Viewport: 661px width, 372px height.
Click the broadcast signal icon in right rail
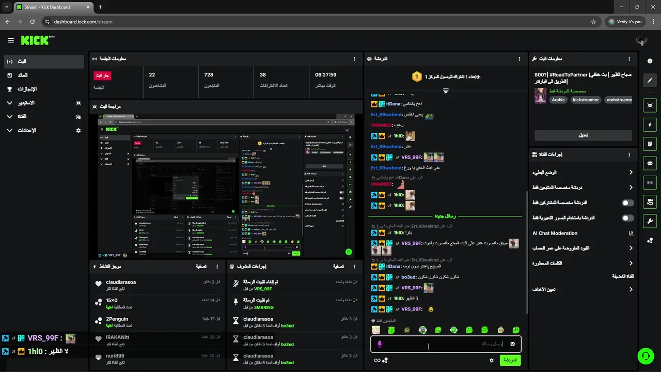pyautogui.click(x=650, y=182)
